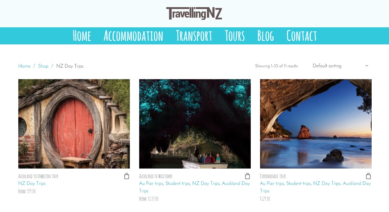Click the TravellingNZ logo
Viewport: 389px width, 212px height.
coord(194,13)
